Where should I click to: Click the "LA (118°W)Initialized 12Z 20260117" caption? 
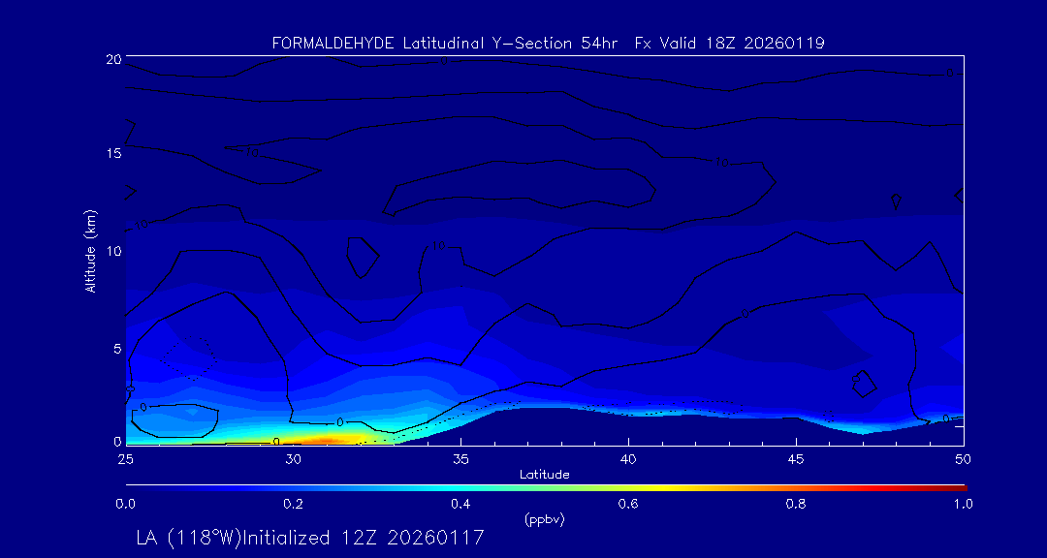[310, 538]
